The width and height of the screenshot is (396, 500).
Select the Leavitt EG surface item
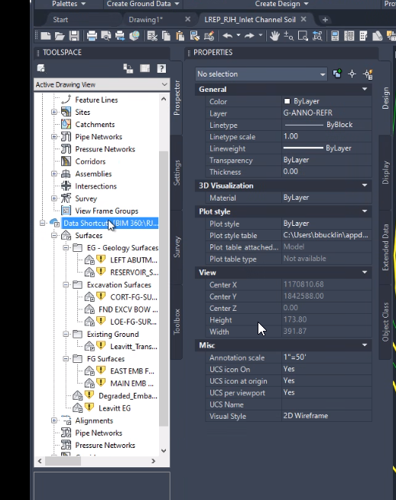[115, 408]
